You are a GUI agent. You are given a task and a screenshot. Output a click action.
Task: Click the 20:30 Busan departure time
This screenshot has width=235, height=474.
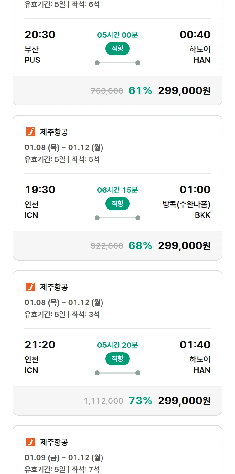[x=40, y=35]
